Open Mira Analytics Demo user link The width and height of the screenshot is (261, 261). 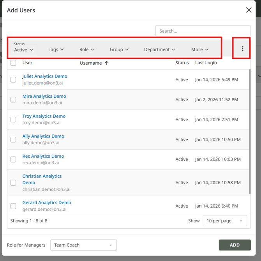tap(44, 96)
